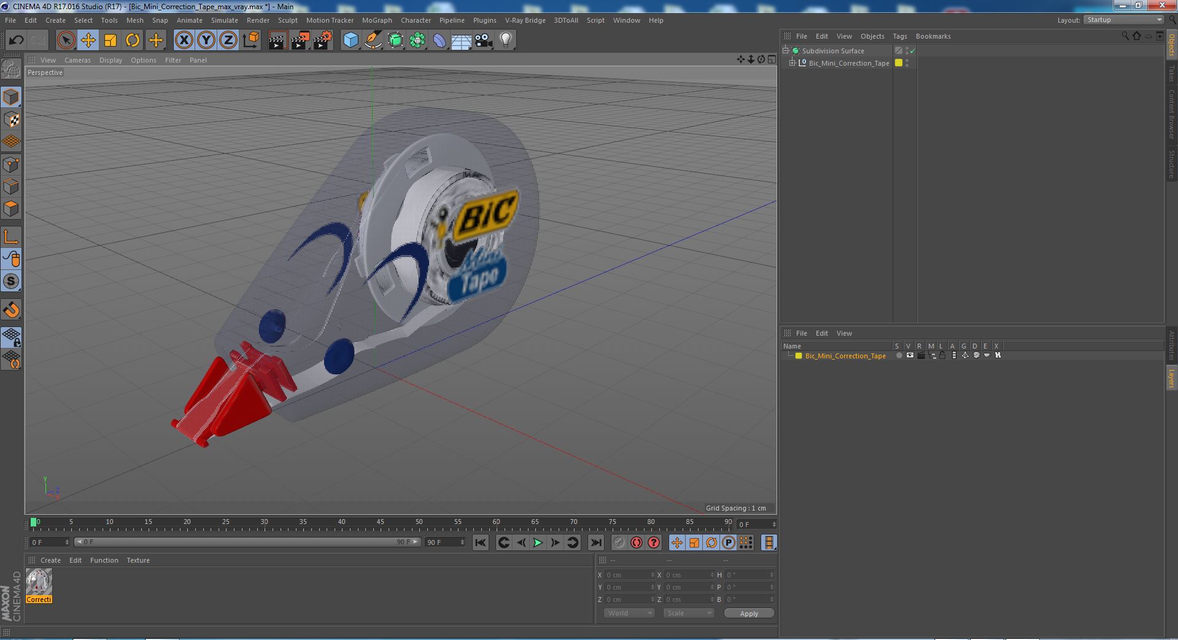The height and width of the screenshot is (640, 1178).
Task: Add a Subdivision Surface generator
Action: pyautogui.click(x=395, y=40)
